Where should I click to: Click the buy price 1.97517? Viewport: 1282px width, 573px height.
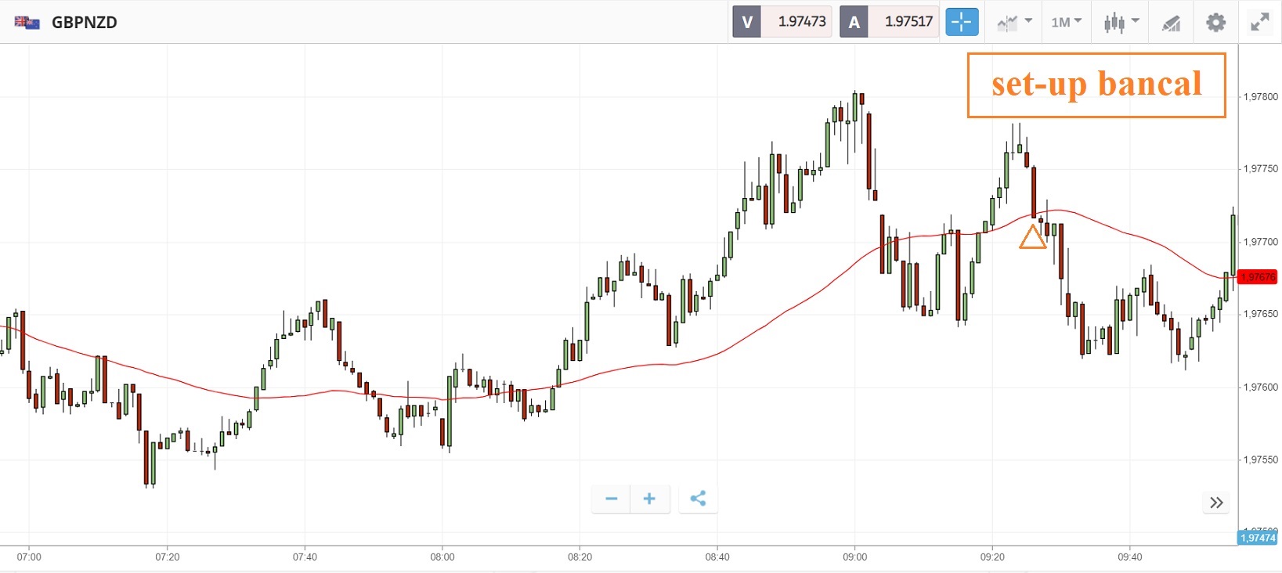(908, 22)
